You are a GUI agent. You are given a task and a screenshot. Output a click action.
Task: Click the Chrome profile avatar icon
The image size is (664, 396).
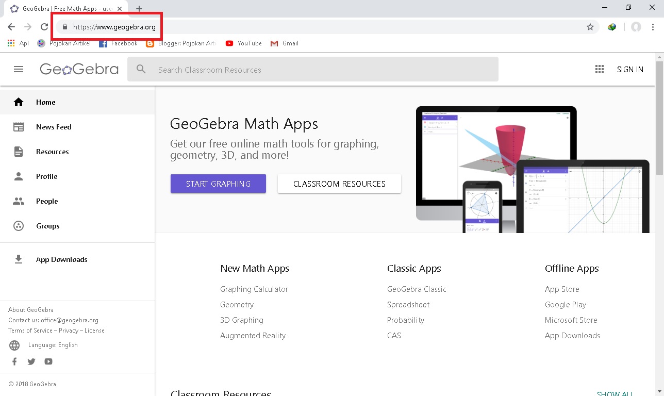coord(636,27)
